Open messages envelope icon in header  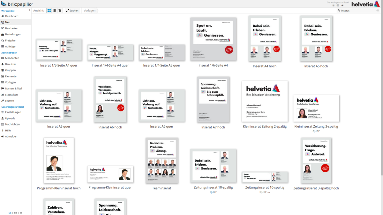click(x=338, y=5)
